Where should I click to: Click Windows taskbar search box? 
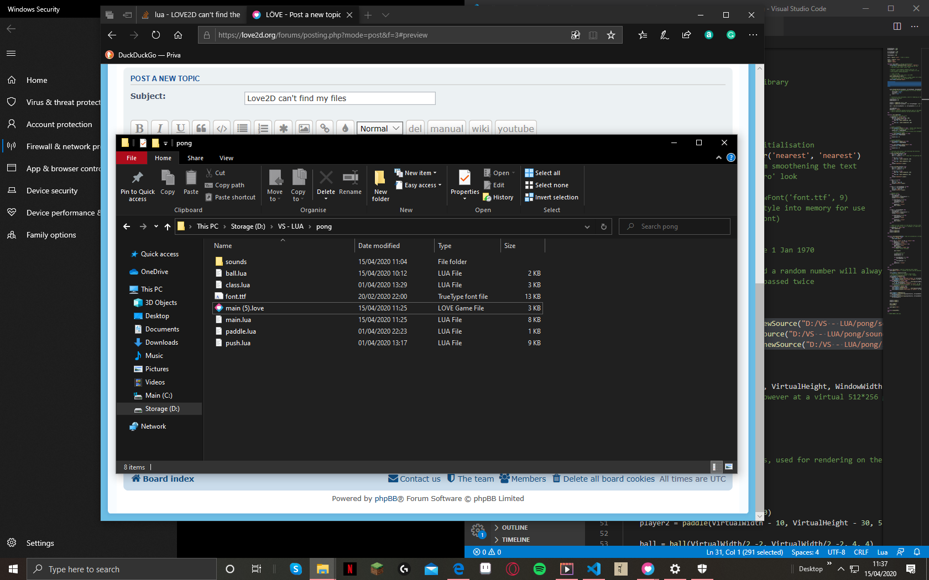point(121,569)
